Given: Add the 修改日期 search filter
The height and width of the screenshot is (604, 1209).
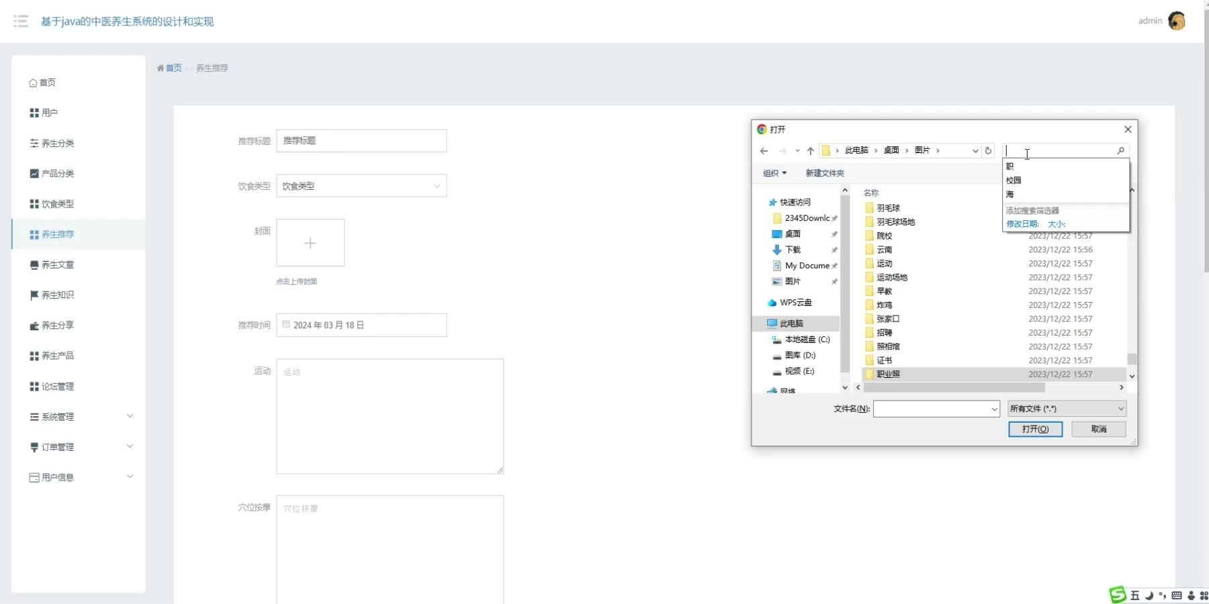Looking at the screenshot, I should (1022, 224).
